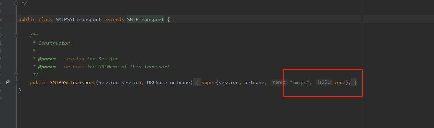
Task: Click the @ gutter icon beside the constructor
Action: click(8, 82)
